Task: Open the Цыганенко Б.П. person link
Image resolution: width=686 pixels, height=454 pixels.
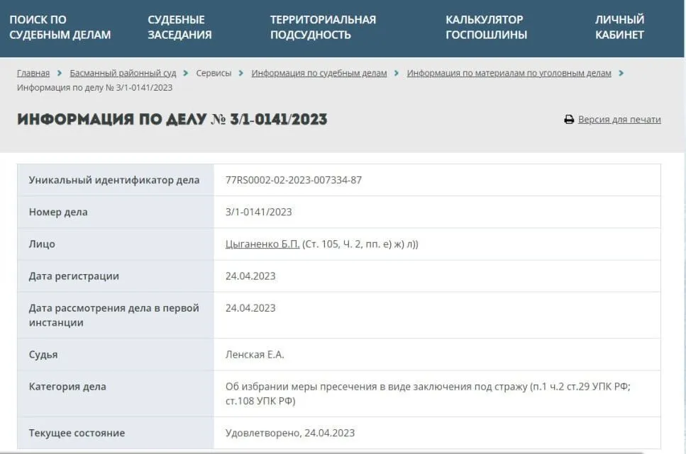Action: point(262,244)
